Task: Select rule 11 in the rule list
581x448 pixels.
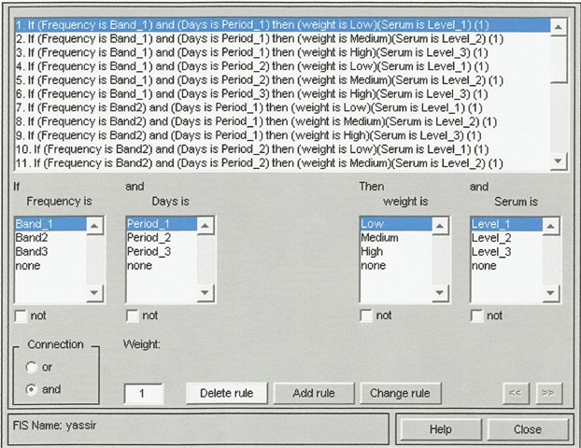Action: point(282,163)
